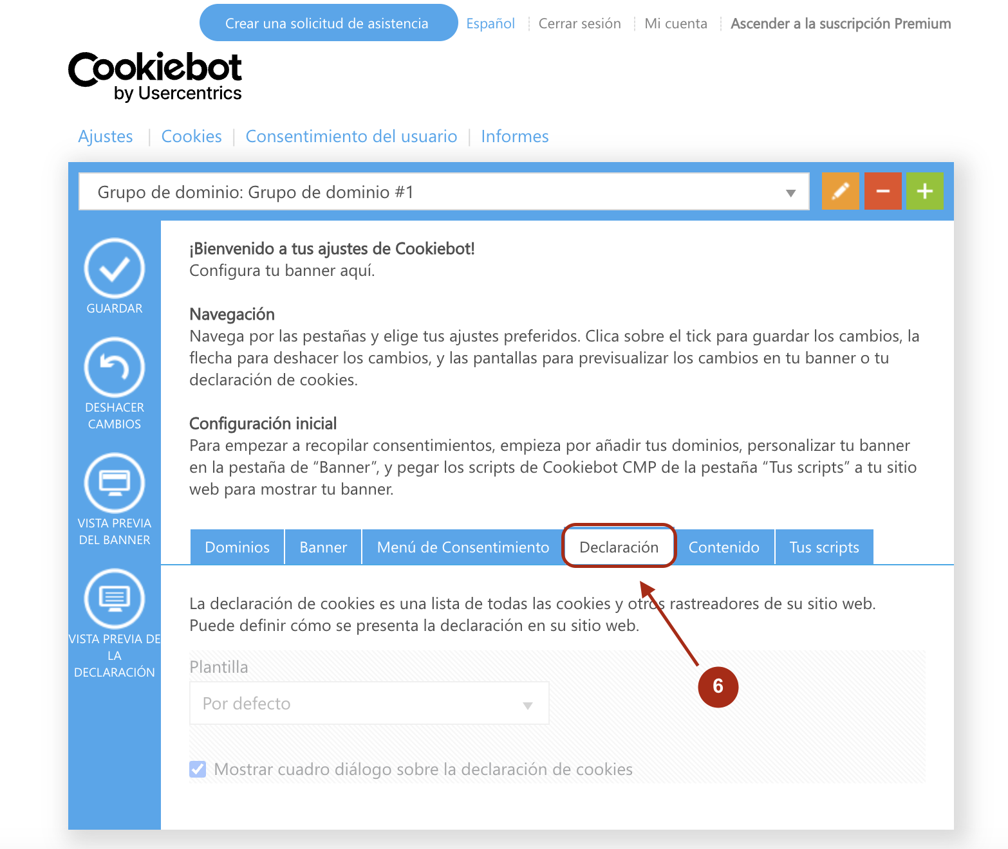The image size is (1008, 849).
Task: Switch to the Tus scripts tab
Action: pyautogui.click(x=825, y=547)
